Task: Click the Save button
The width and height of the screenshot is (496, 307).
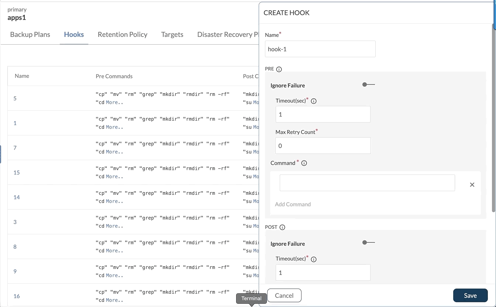Action: click(x=471, y=295)
